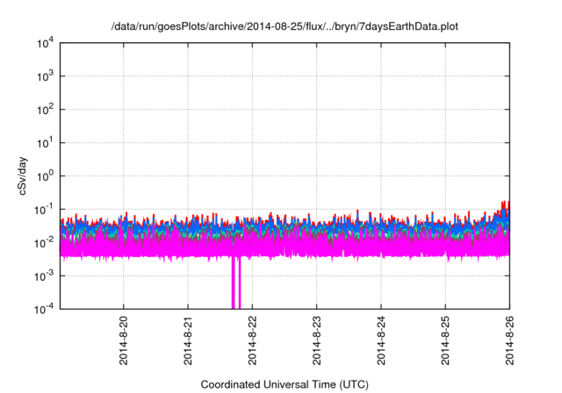Click the red peak near 2014-8-26
Image resolution: width=562 pixels, height=393 pixels.
[505, 207]
